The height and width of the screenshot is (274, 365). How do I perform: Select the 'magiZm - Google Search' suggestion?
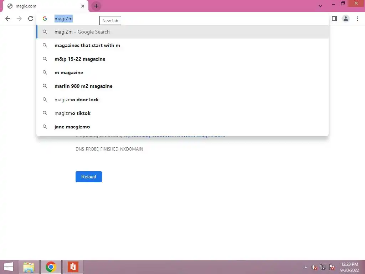[182, 32]
